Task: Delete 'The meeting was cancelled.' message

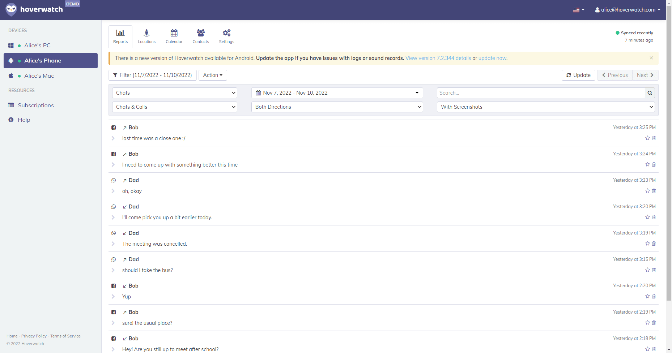Action: (x=654, y=244)
